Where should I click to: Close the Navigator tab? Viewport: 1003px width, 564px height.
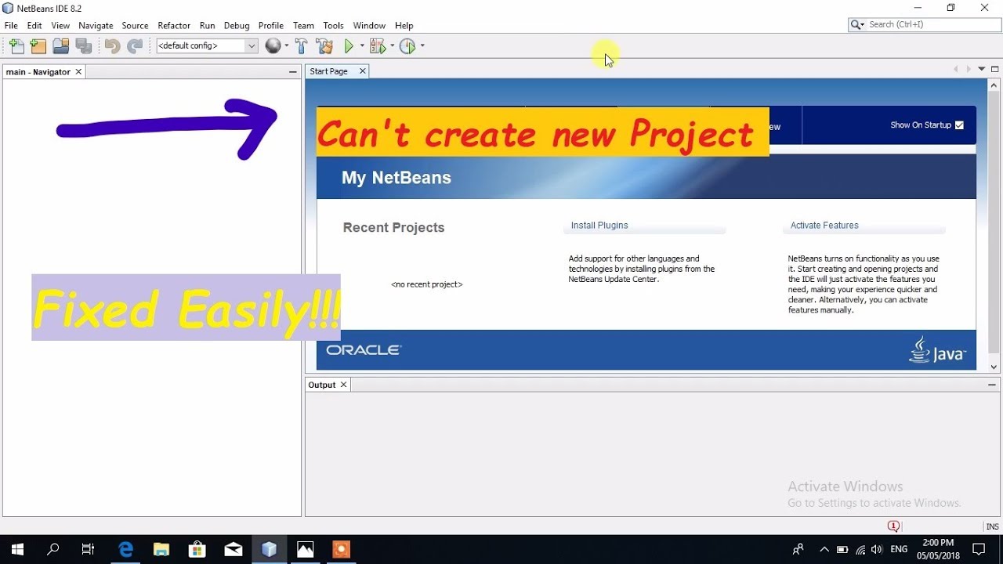click(78, 72)
